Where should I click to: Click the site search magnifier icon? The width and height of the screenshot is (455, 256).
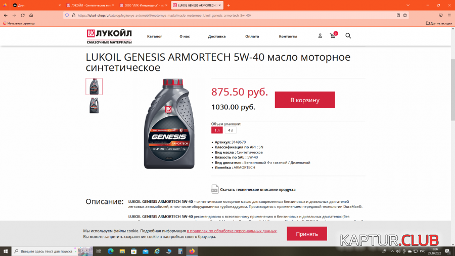tap(348, 36)
